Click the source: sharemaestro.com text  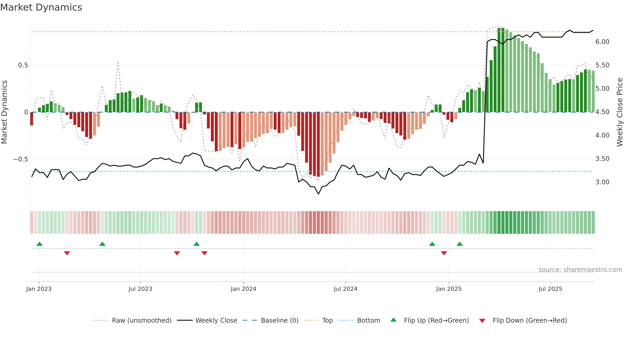580,270
